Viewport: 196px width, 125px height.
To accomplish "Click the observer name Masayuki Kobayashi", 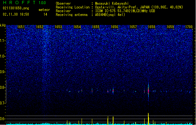I will tap(112, 3).
